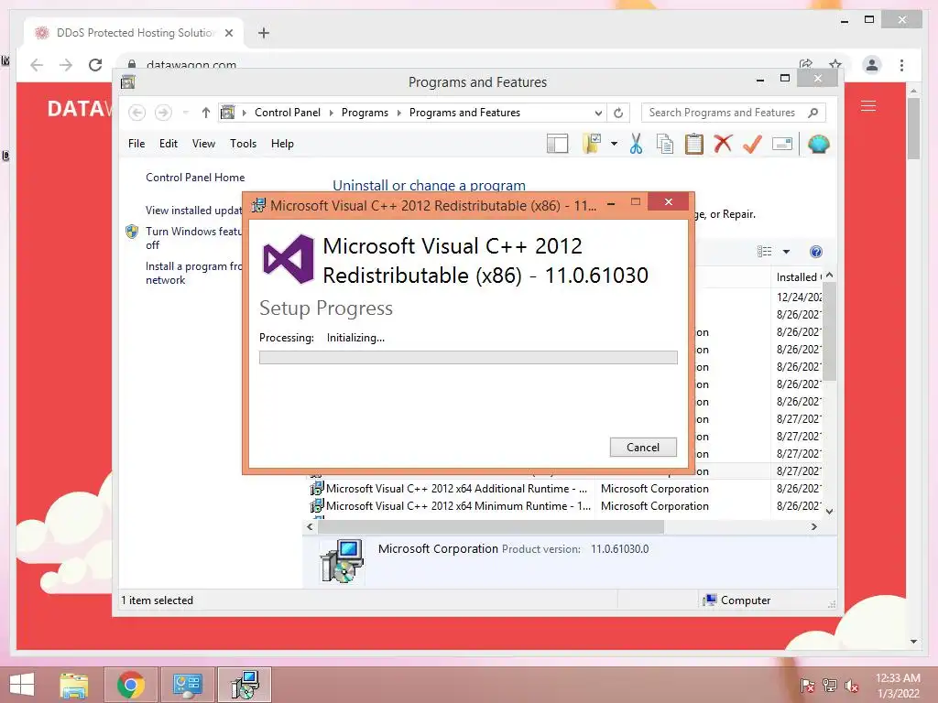This screenshot has height=703, width=938.
Task: Bookmark the page with the star icon
Action: click(x=835, y=65)
